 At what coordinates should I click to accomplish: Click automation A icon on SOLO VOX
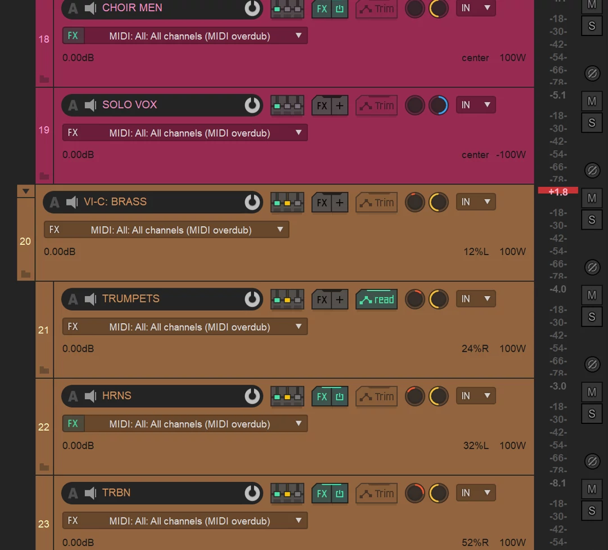pos(73,105)
